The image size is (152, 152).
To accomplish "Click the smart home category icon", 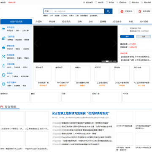I will [x=3, y=47].
